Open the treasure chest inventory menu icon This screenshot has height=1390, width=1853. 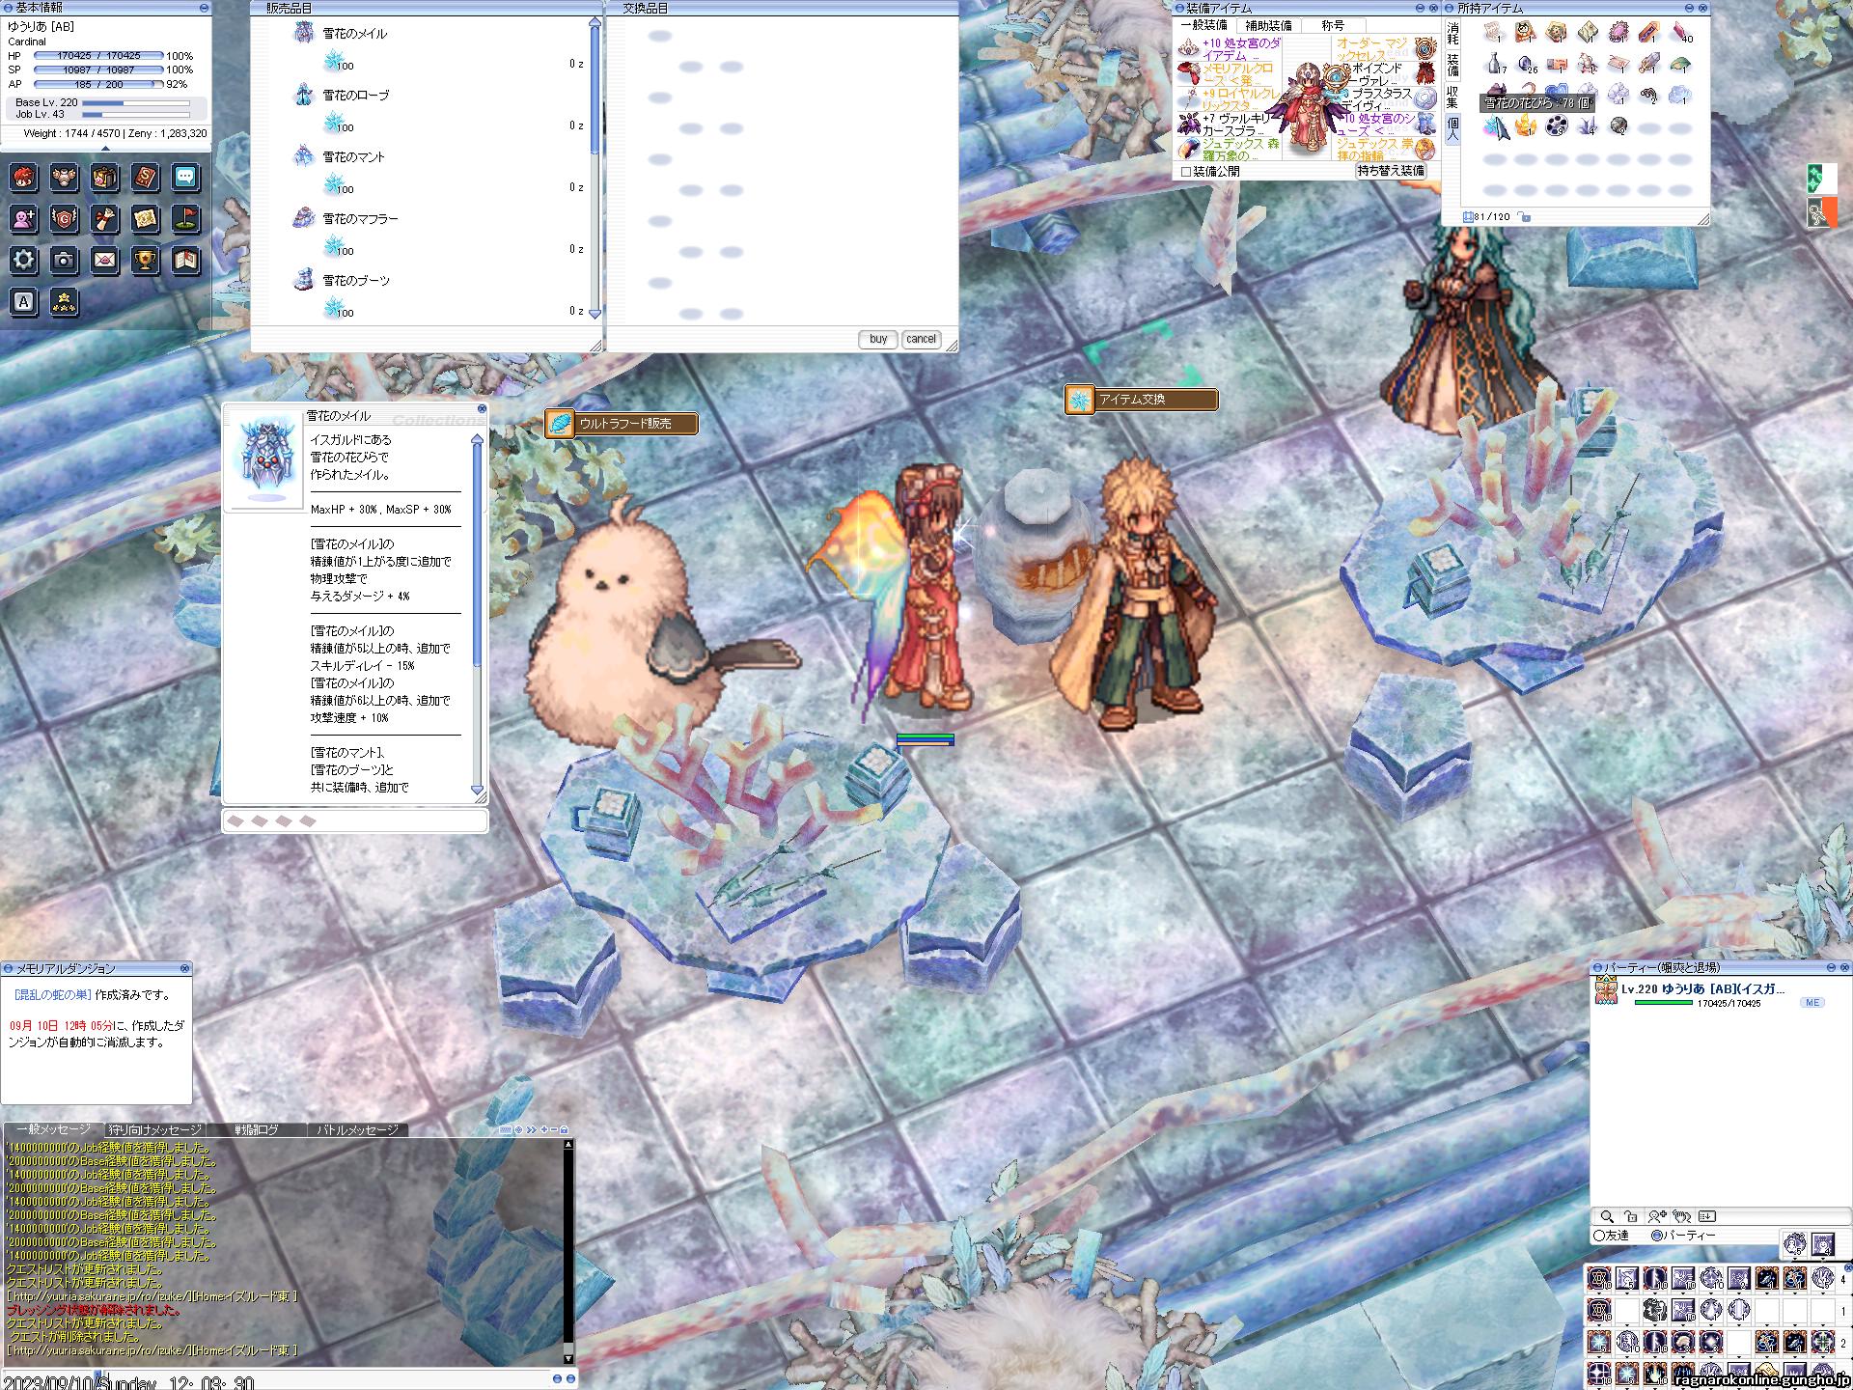tap(105, 178)
